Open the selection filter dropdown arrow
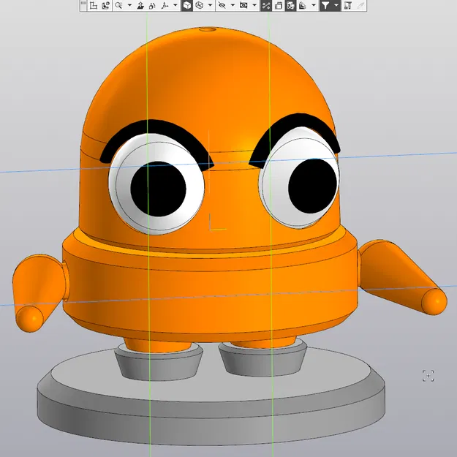The height and width of the screenshot is (457, 457). 336,5
